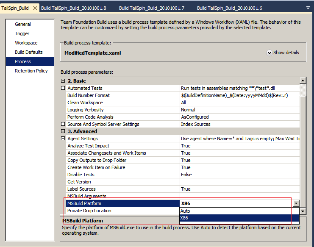The height and width of the screenshot is (247, 314).
Task: Expand Source And Symbol Server Settings
Action: pos(63,124)
